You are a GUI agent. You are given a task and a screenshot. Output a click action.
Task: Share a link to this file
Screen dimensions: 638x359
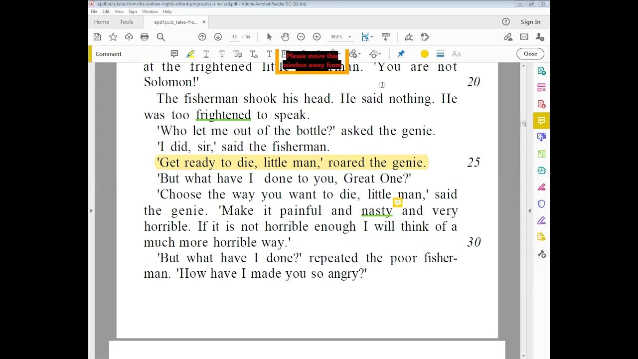tap(508, 37)
